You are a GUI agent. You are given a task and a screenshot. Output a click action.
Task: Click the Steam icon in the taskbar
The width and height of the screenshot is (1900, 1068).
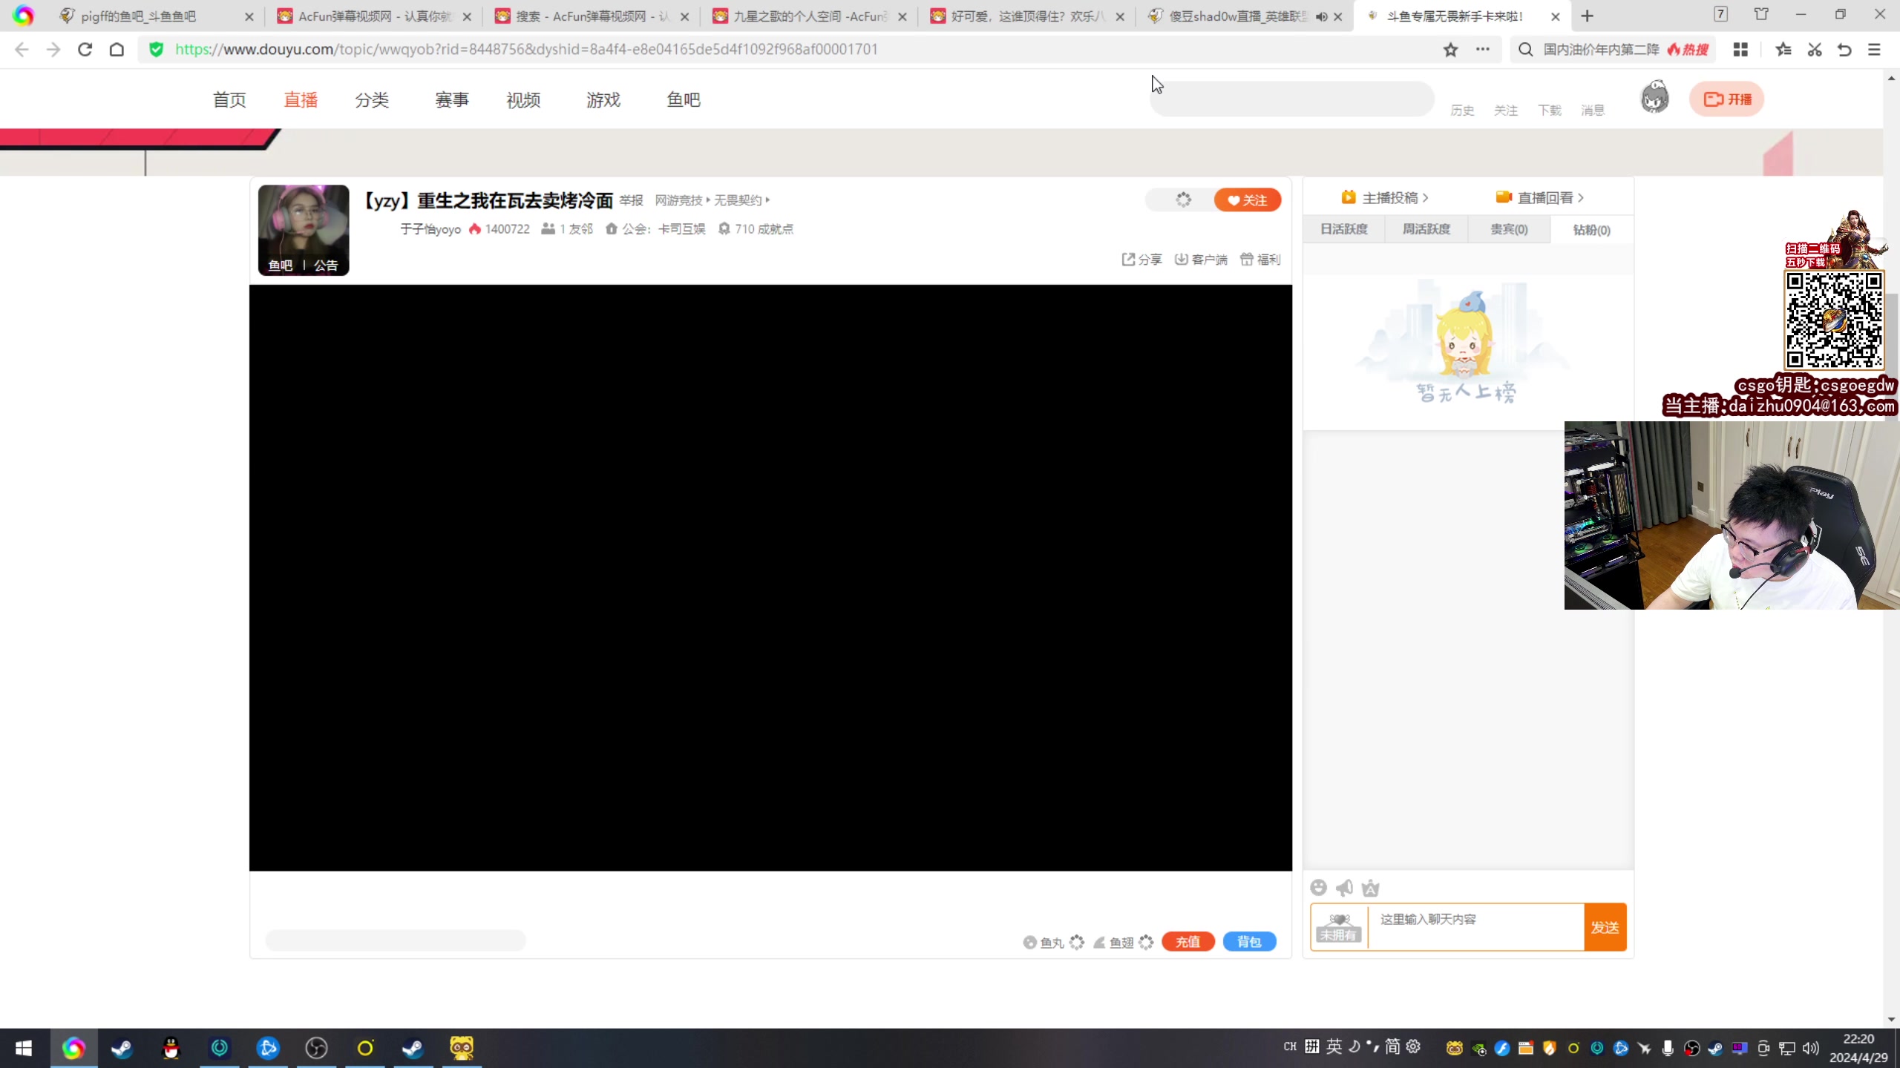point(122,1048)
